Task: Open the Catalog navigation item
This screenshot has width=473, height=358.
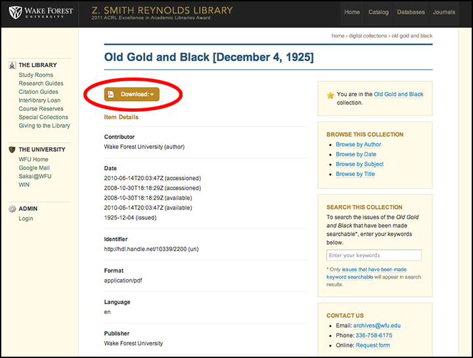Action: click(x=378, y=12)
